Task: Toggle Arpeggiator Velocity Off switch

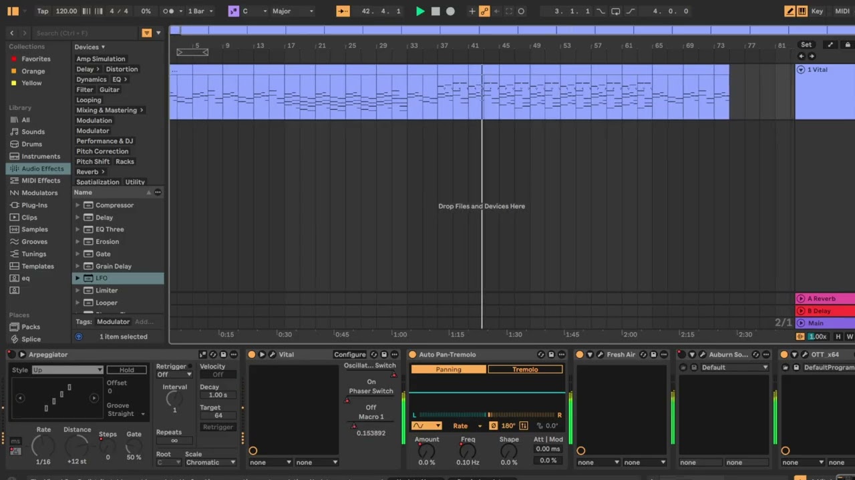Action: click(x=218, y=375)
